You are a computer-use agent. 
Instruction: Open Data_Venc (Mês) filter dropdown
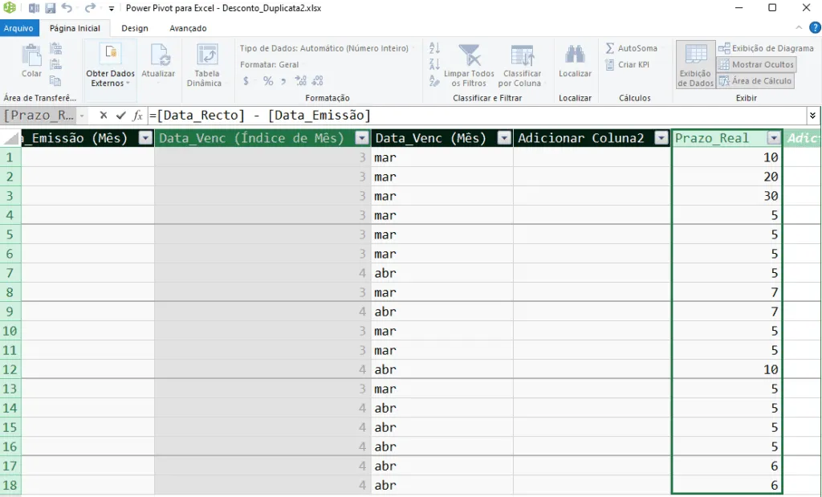504,138
